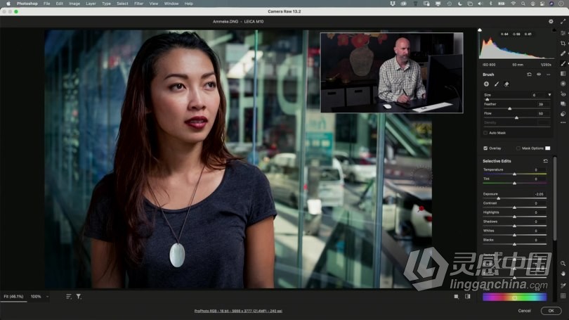Click the Zoom magnifier tool

click(x=563, y=263)
